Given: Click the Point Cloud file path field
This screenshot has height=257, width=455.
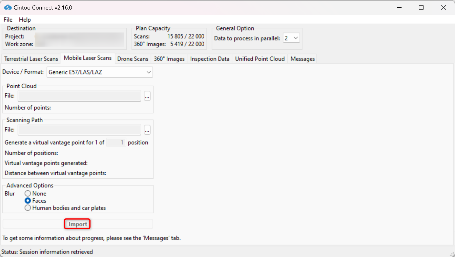Looking at the screenshot, I should click(79, 96).
